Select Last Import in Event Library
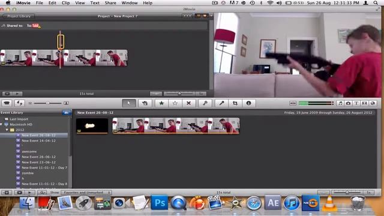This screenshot has width=384, height=216. (x=19, y=119)
